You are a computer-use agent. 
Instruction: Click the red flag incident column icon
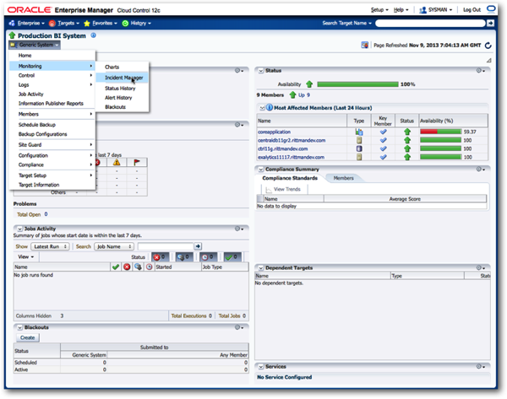pyautogui.click(x=137, y=162)
